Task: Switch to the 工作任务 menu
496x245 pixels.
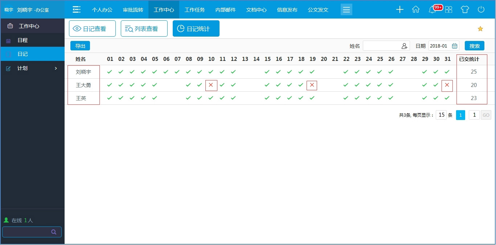Action: point(194,10)
